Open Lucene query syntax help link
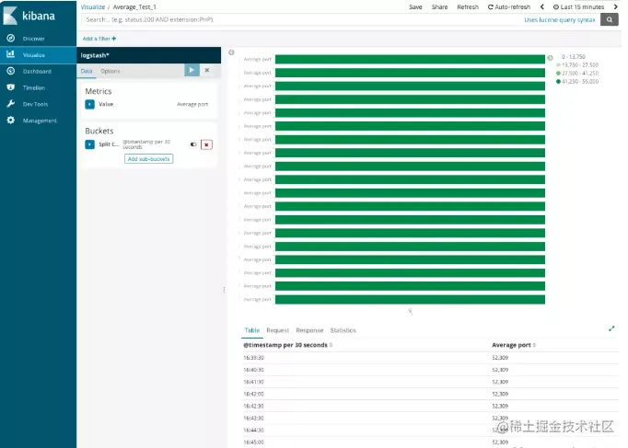The width and height of the screenshot is (628, 448). coord(560,19)
